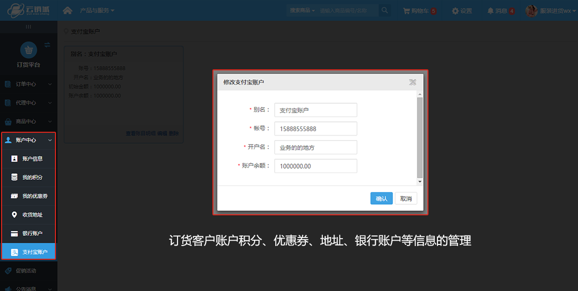Click the 账户中心 person icon
The image size is (578, 291).
click(x=8, y=140)
